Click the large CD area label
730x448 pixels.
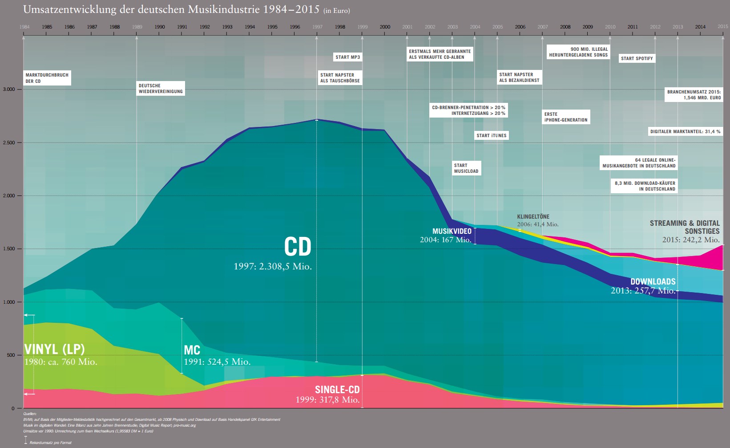pos(298,247)
